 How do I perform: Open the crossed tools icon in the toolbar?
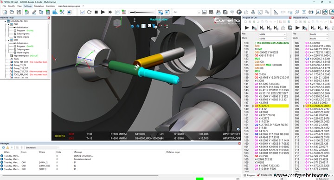click(x=62, y=12)
